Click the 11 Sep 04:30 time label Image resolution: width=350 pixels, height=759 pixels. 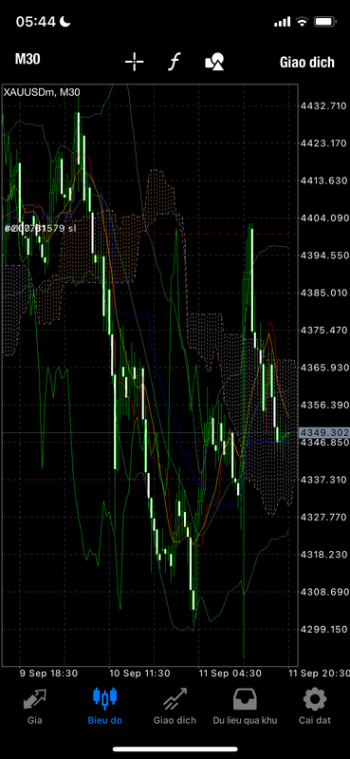point(230,674)
